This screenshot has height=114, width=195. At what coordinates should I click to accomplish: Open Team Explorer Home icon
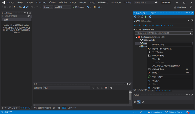point(142,17)
